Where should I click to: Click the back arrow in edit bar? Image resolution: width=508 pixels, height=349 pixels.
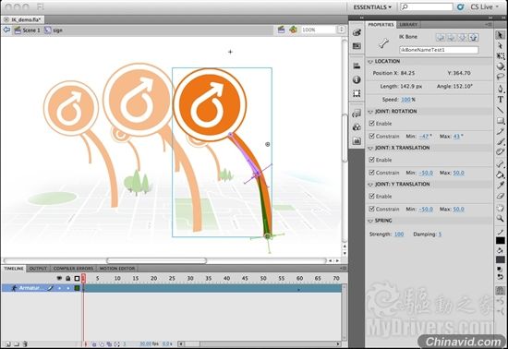[x=6, y=30]
